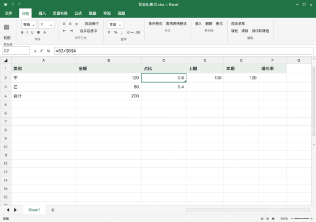Increase indent with the right arrow icon
This screenshot has width=316, height=222.
click(x=71, y=31)
